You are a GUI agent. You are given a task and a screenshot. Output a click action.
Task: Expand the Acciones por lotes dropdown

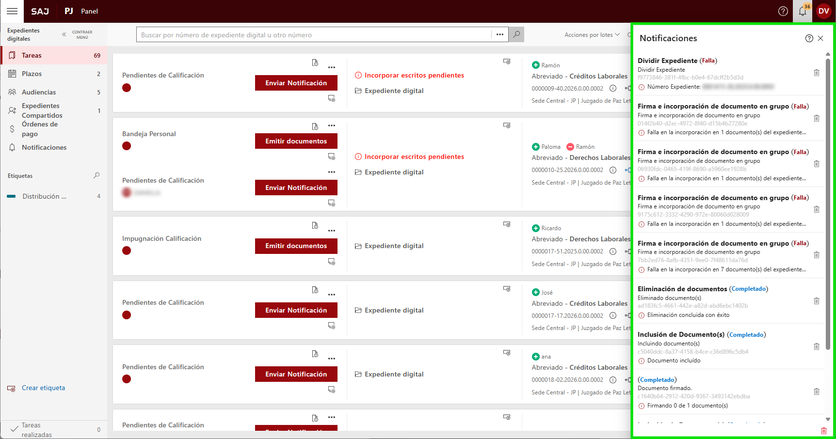coord(592,35)
